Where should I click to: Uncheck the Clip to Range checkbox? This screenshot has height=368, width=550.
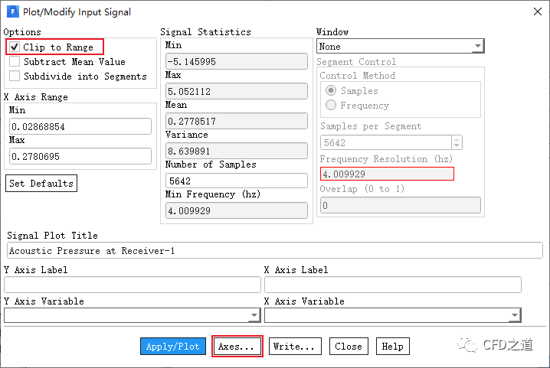click(15, 47)
